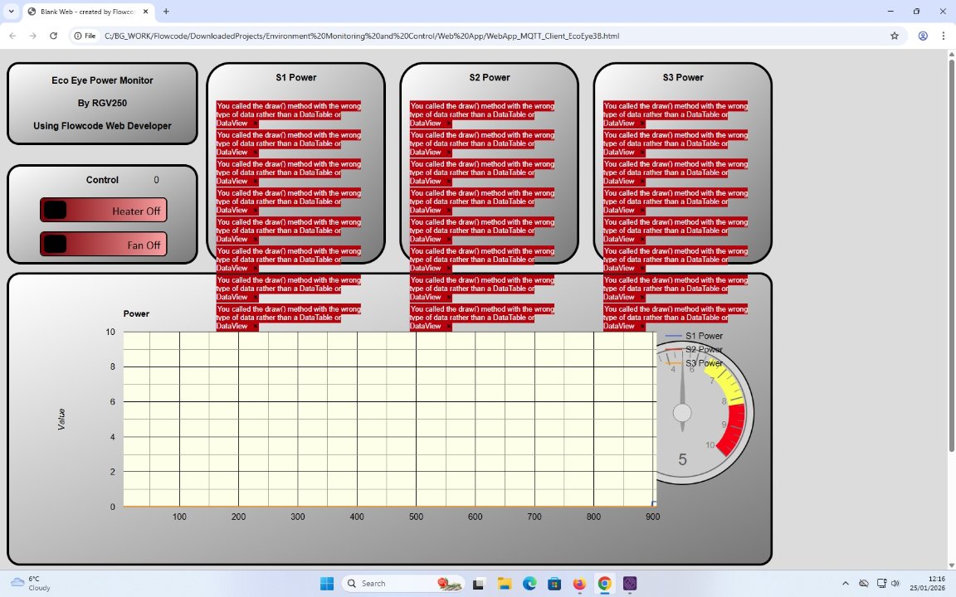Toggle the Fan Off switch
Image resolution: width=956 pixels, height=597 pixels.
103,245
